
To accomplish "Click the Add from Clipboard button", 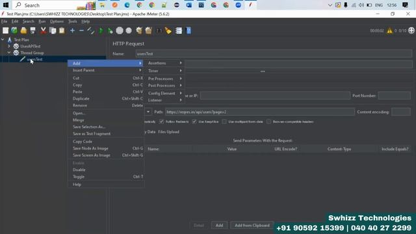I will point(252,226).
